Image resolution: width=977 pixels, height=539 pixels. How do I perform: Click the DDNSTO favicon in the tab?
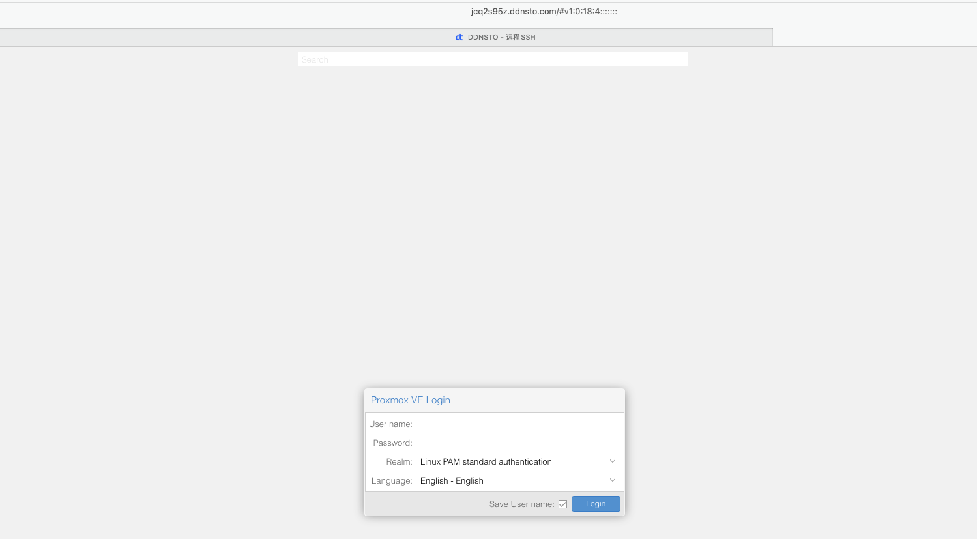coord(459,37)
